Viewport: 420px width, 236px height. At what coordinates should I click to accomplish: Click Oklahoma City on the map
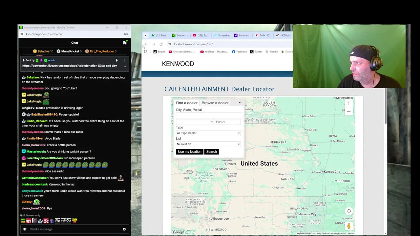pos(305,214)
